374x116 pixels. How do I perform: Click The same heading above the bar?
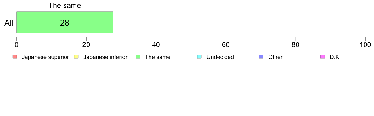coord(65,5)
